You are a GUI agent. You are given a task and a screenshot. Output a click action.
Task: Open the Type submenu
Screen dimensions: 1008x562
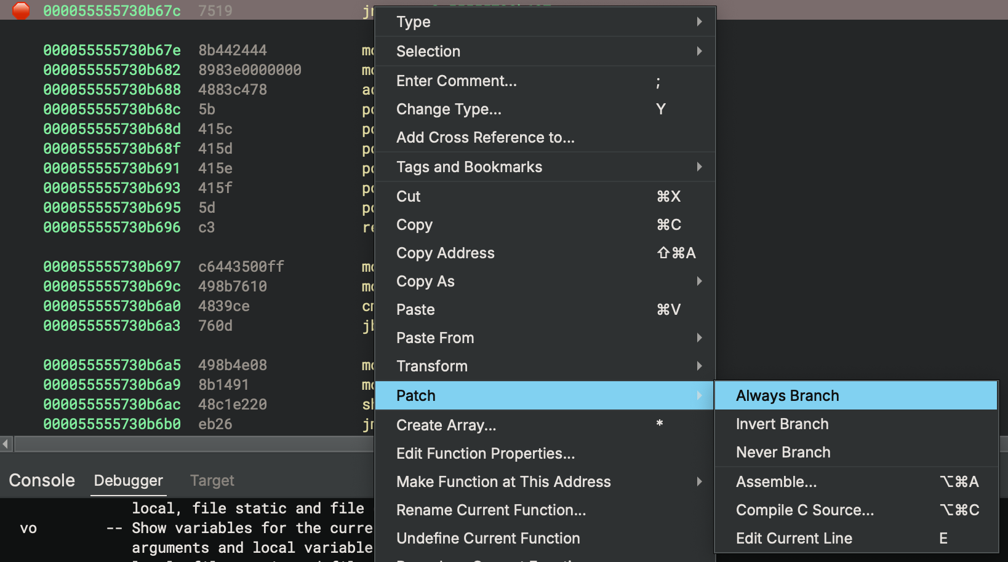(x=545, y=22)
